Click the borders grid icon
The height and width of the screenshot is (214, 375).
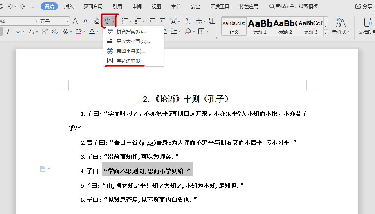(202, 31)
